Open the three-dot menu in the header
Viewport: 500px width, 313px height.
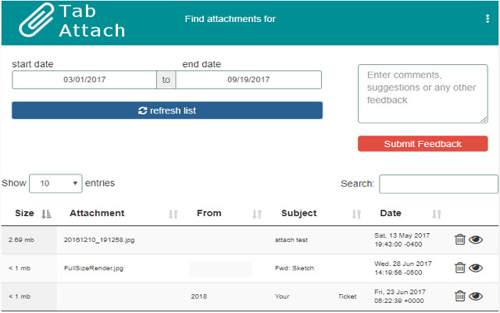(487, 19)
